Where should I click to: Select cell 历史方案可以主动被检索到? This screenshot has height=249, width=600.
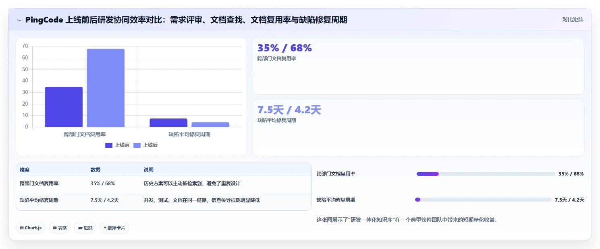pos(192,184)
